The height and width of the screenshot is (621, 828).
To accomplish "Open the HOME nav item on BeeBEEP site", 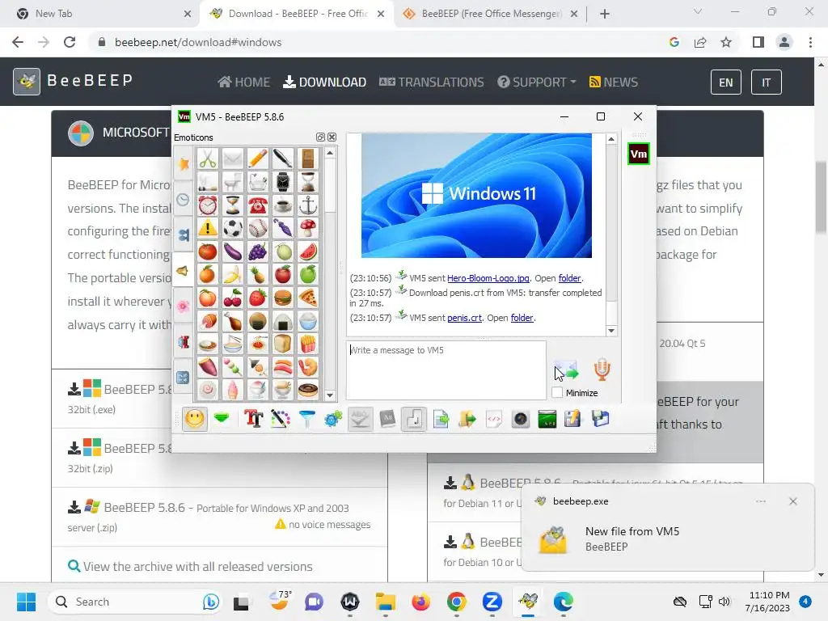I will [x=244, y=82].
